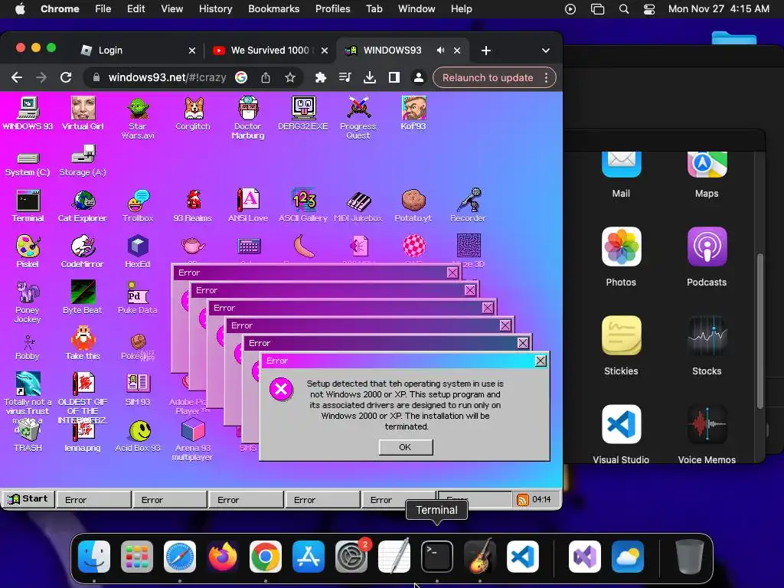784x588 pixels.
Task: Launch CodeMirror icon
Action: pyautogui.click(x=83, y=251)
